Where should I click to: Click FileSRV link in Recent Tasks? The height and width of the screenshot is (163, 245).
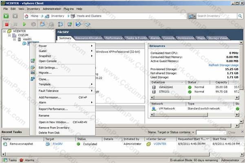57,144
